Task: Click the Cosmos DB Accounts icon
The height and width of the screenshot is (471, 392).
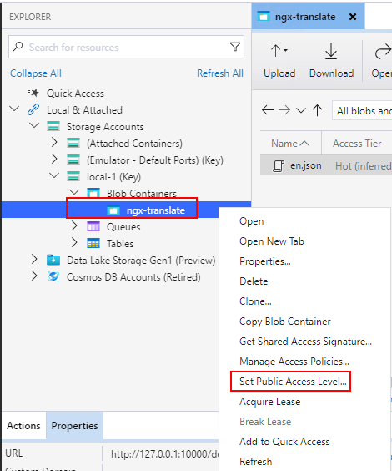Action: click(x=53, y=276)
